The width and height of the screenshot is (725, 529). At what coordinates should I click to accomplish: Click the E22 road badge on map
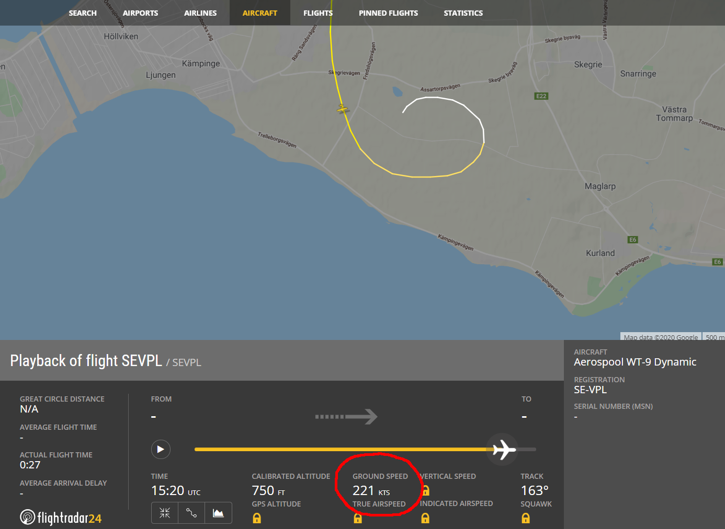pyautogui.click(x=541, y=96)
